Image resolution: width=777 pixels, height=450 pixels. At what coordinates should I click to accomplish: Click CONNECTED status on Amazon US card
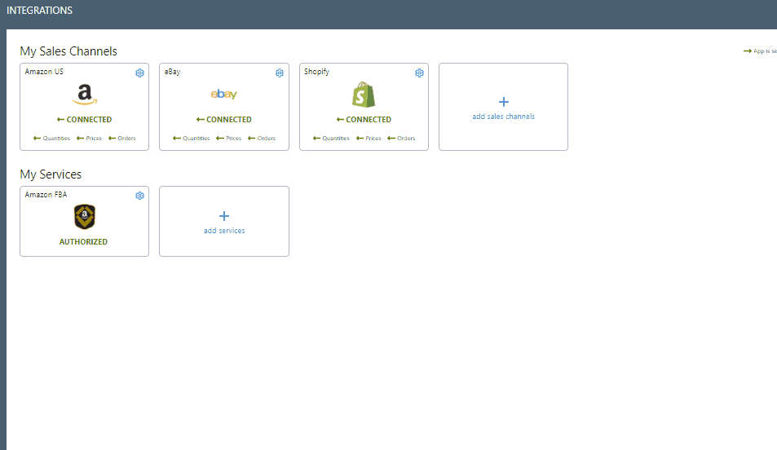[x=84, y=120]
